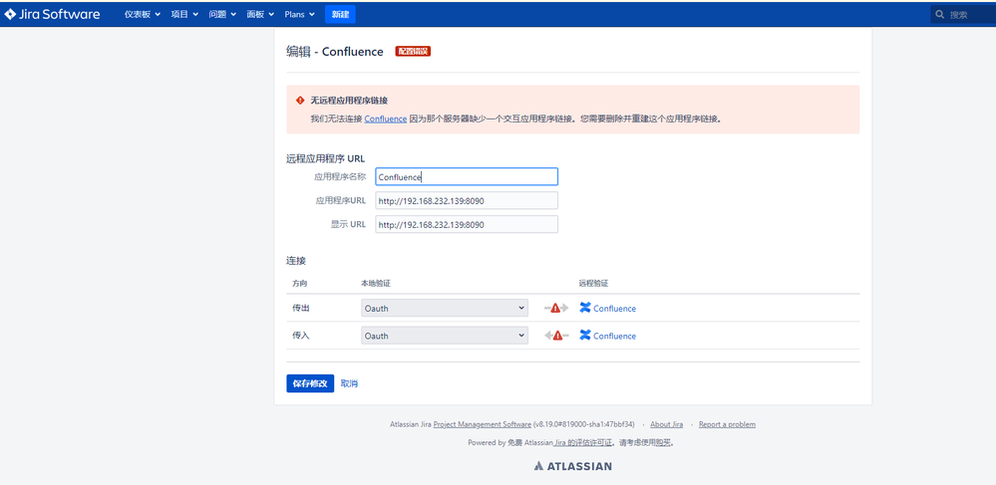Open the 面板 menu
996x485 pixels.
click(x=260, y=14)
